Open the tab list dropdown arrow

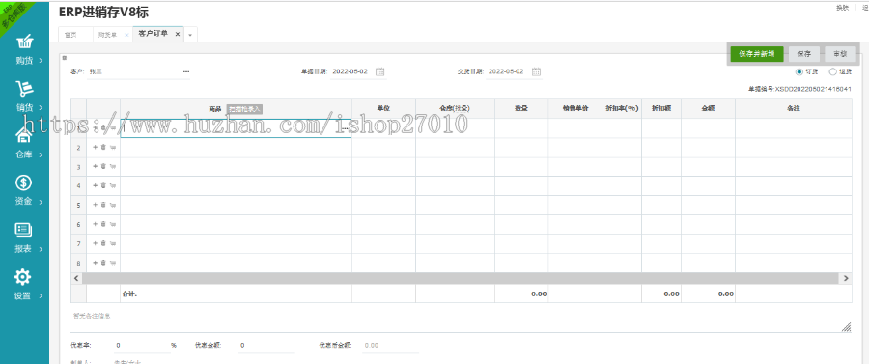coord(190,35)
